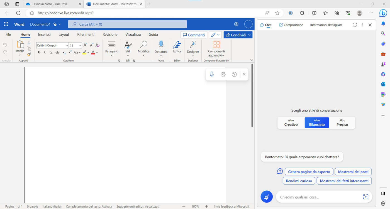Click the new topic broom button

coord(267,197)
